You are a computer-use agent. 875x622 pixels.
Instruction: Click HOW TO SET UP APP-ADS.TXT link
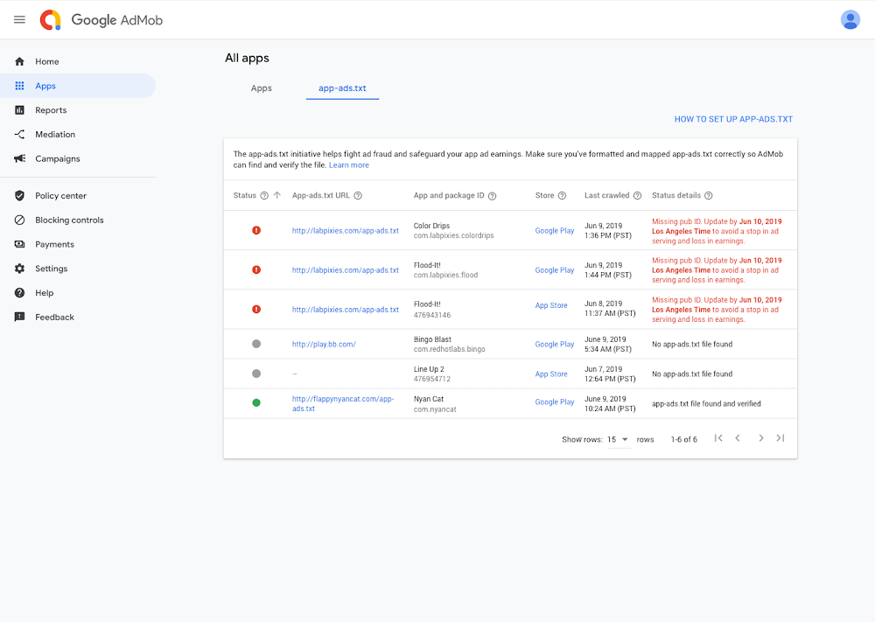tap(733, 119)
